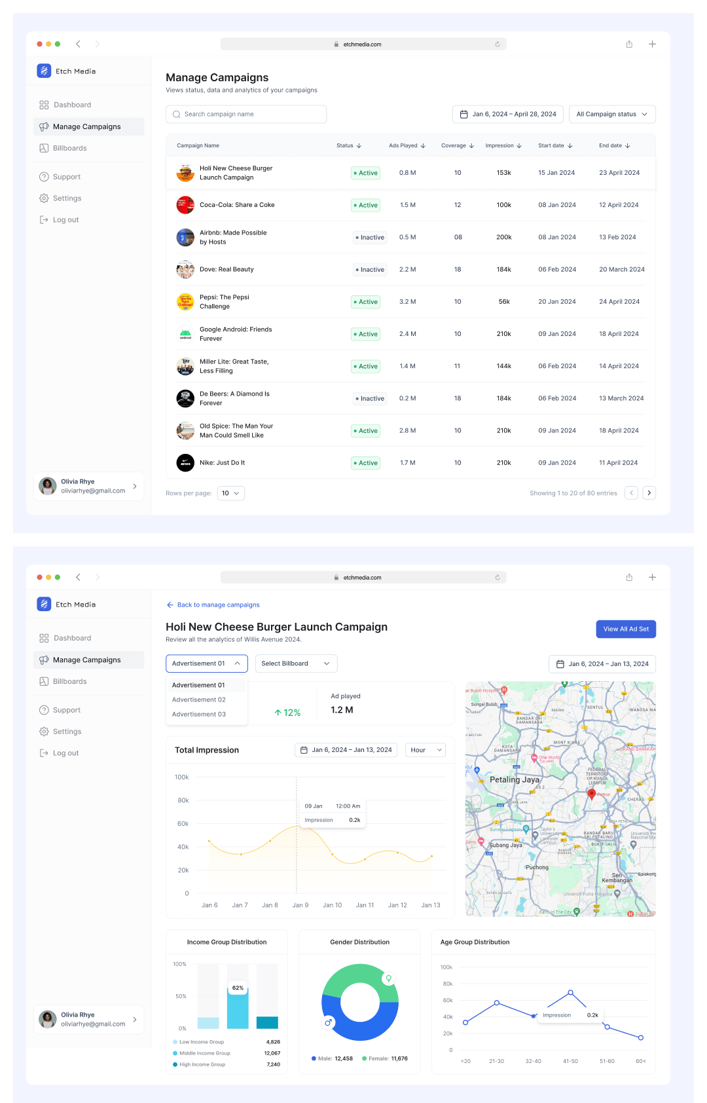
Task: Sort by End date arrow icon
Action: click(628, 145)
